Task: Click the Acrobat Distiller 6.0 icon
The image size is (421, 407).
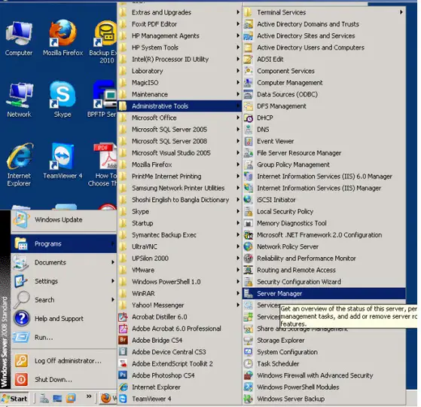Action: [123, 317]
